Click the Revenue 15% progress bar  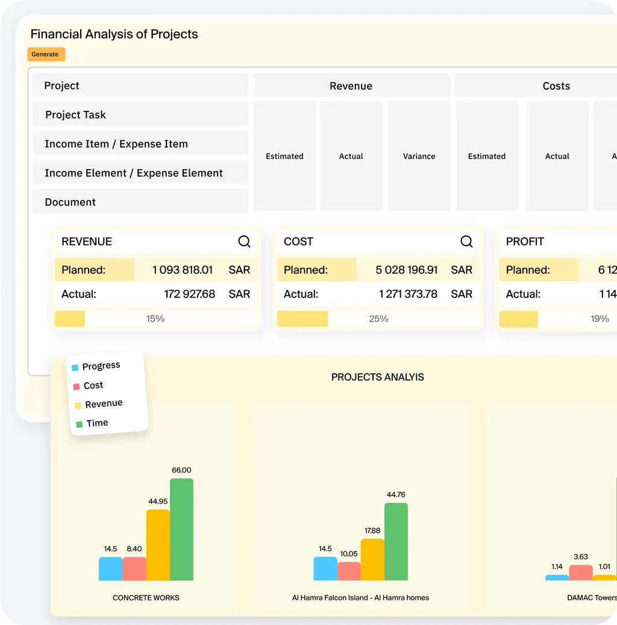[x=155, y=319]
